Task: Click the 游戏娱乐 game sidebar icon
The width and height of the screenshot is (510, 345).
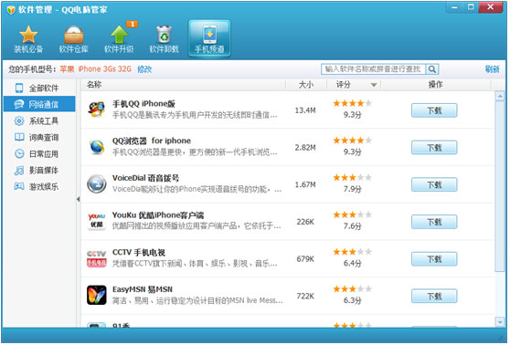Action: 19,186
